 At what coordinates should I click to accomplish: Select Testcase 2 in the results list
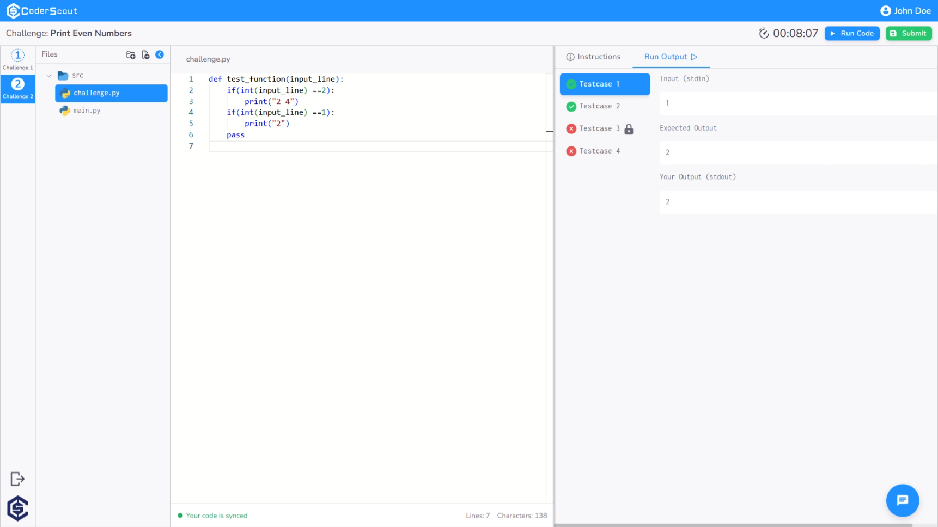599,106
